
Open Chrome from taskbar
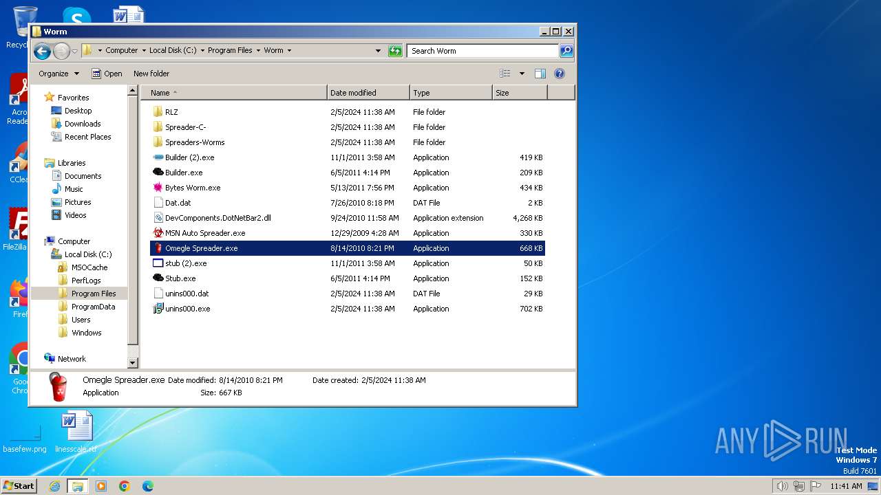point(125,486)
